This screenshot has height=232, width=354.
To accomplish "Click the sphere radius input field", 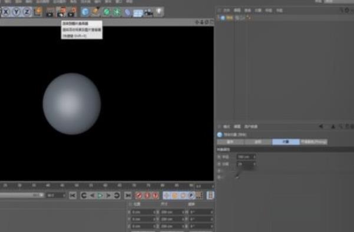I will pyautogui.click(x=246, y=157).
